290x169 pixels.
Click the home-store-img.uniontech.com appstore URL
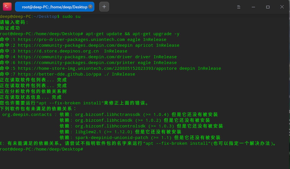pos(97,68)
